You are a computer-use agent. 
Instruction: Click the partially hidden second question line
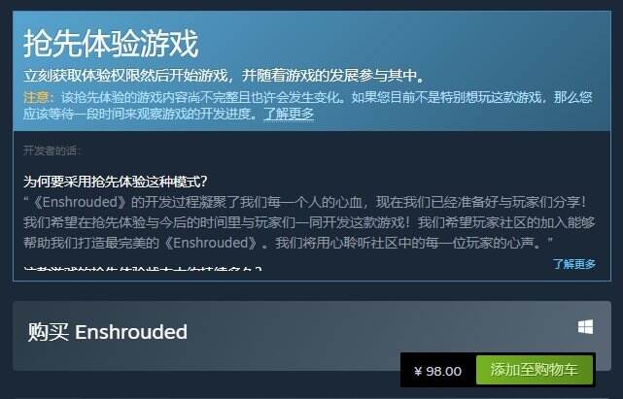143,268
